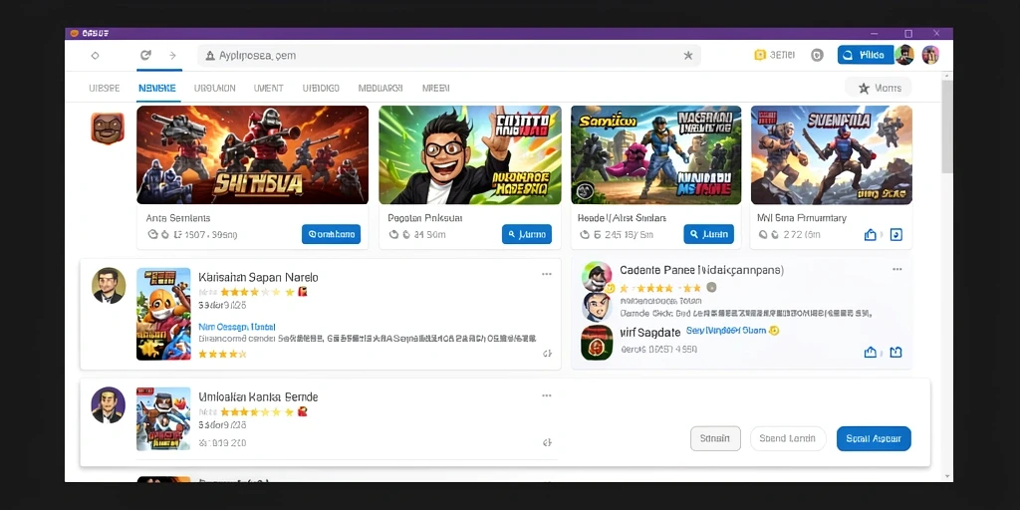Open the blue link next to virf Sagdate
1020x510 pixels.
726,331
